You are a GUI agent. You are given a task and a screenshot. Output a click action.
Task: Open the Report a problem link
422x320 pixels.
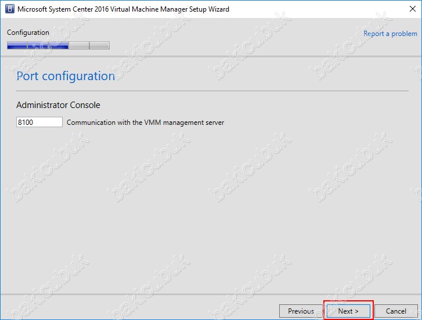(x=390, y=34)
